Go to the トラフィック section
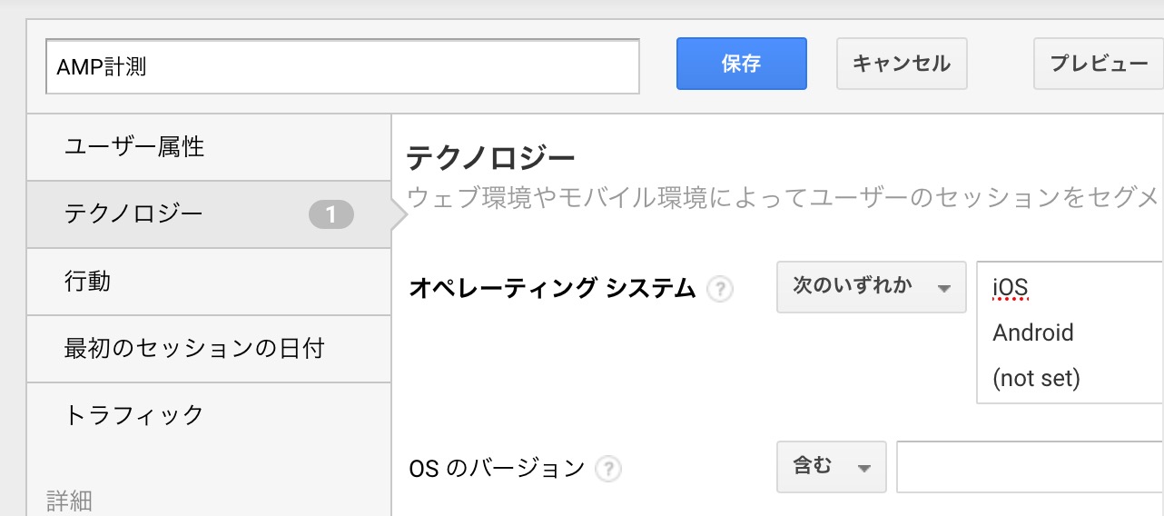1164x516 pixels. (x=134, y=415)
